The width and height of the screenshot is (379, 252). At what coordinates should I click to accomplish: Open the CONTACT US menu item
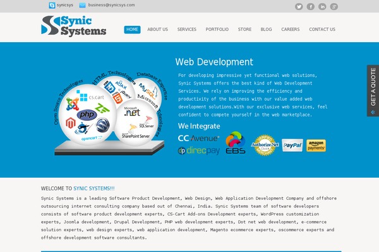(x=322, y=30)
